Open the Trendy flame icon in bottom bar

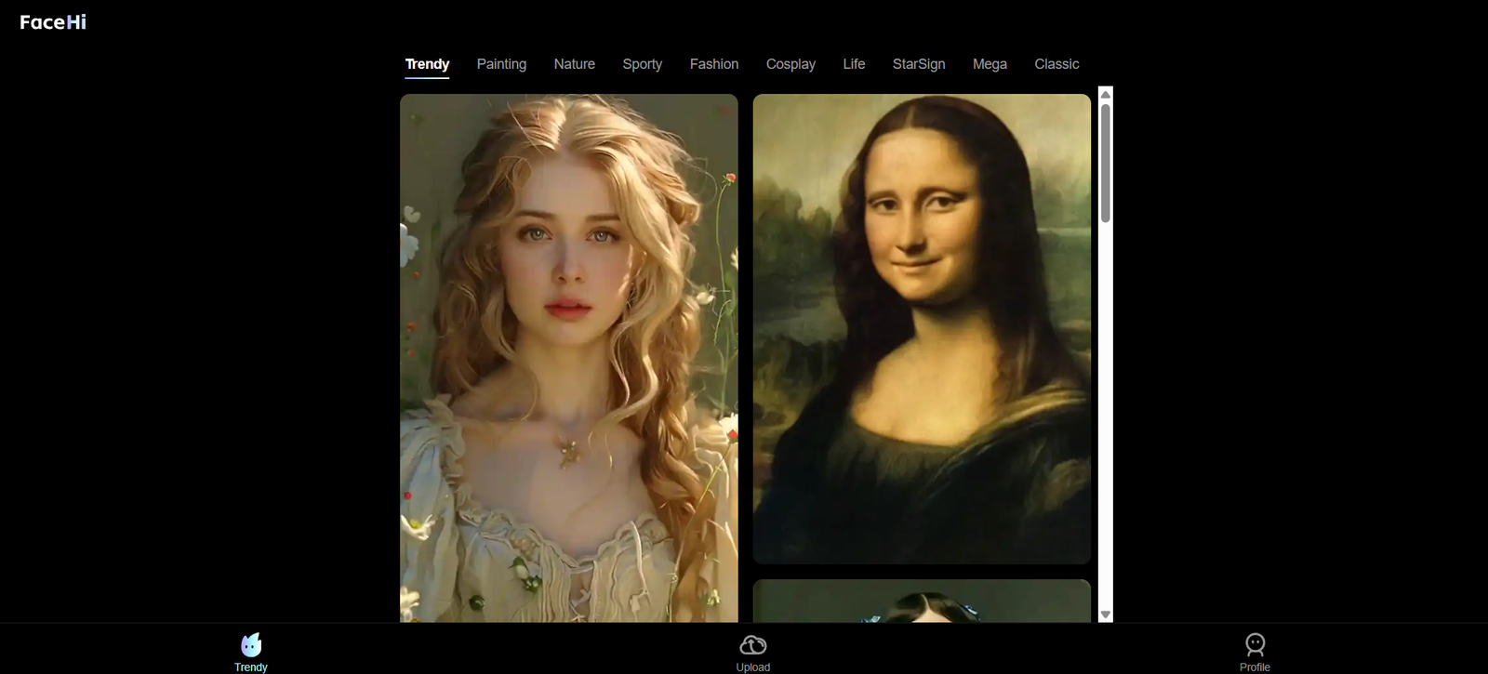point(251,645)
